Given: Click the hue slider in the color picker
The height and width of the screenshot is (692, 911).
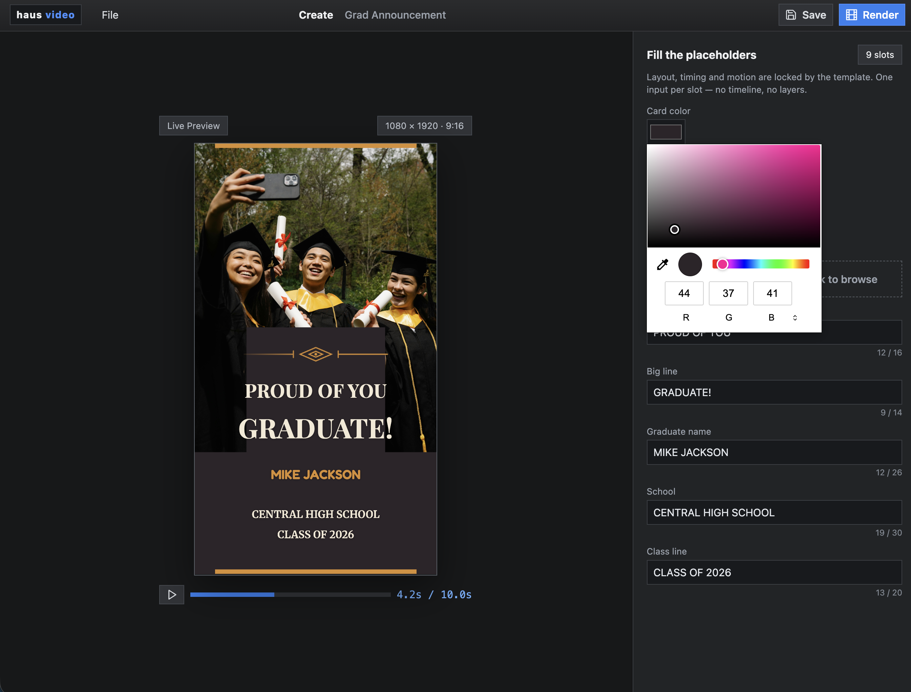Looking at the screenshot, I should tap(761, 264).
